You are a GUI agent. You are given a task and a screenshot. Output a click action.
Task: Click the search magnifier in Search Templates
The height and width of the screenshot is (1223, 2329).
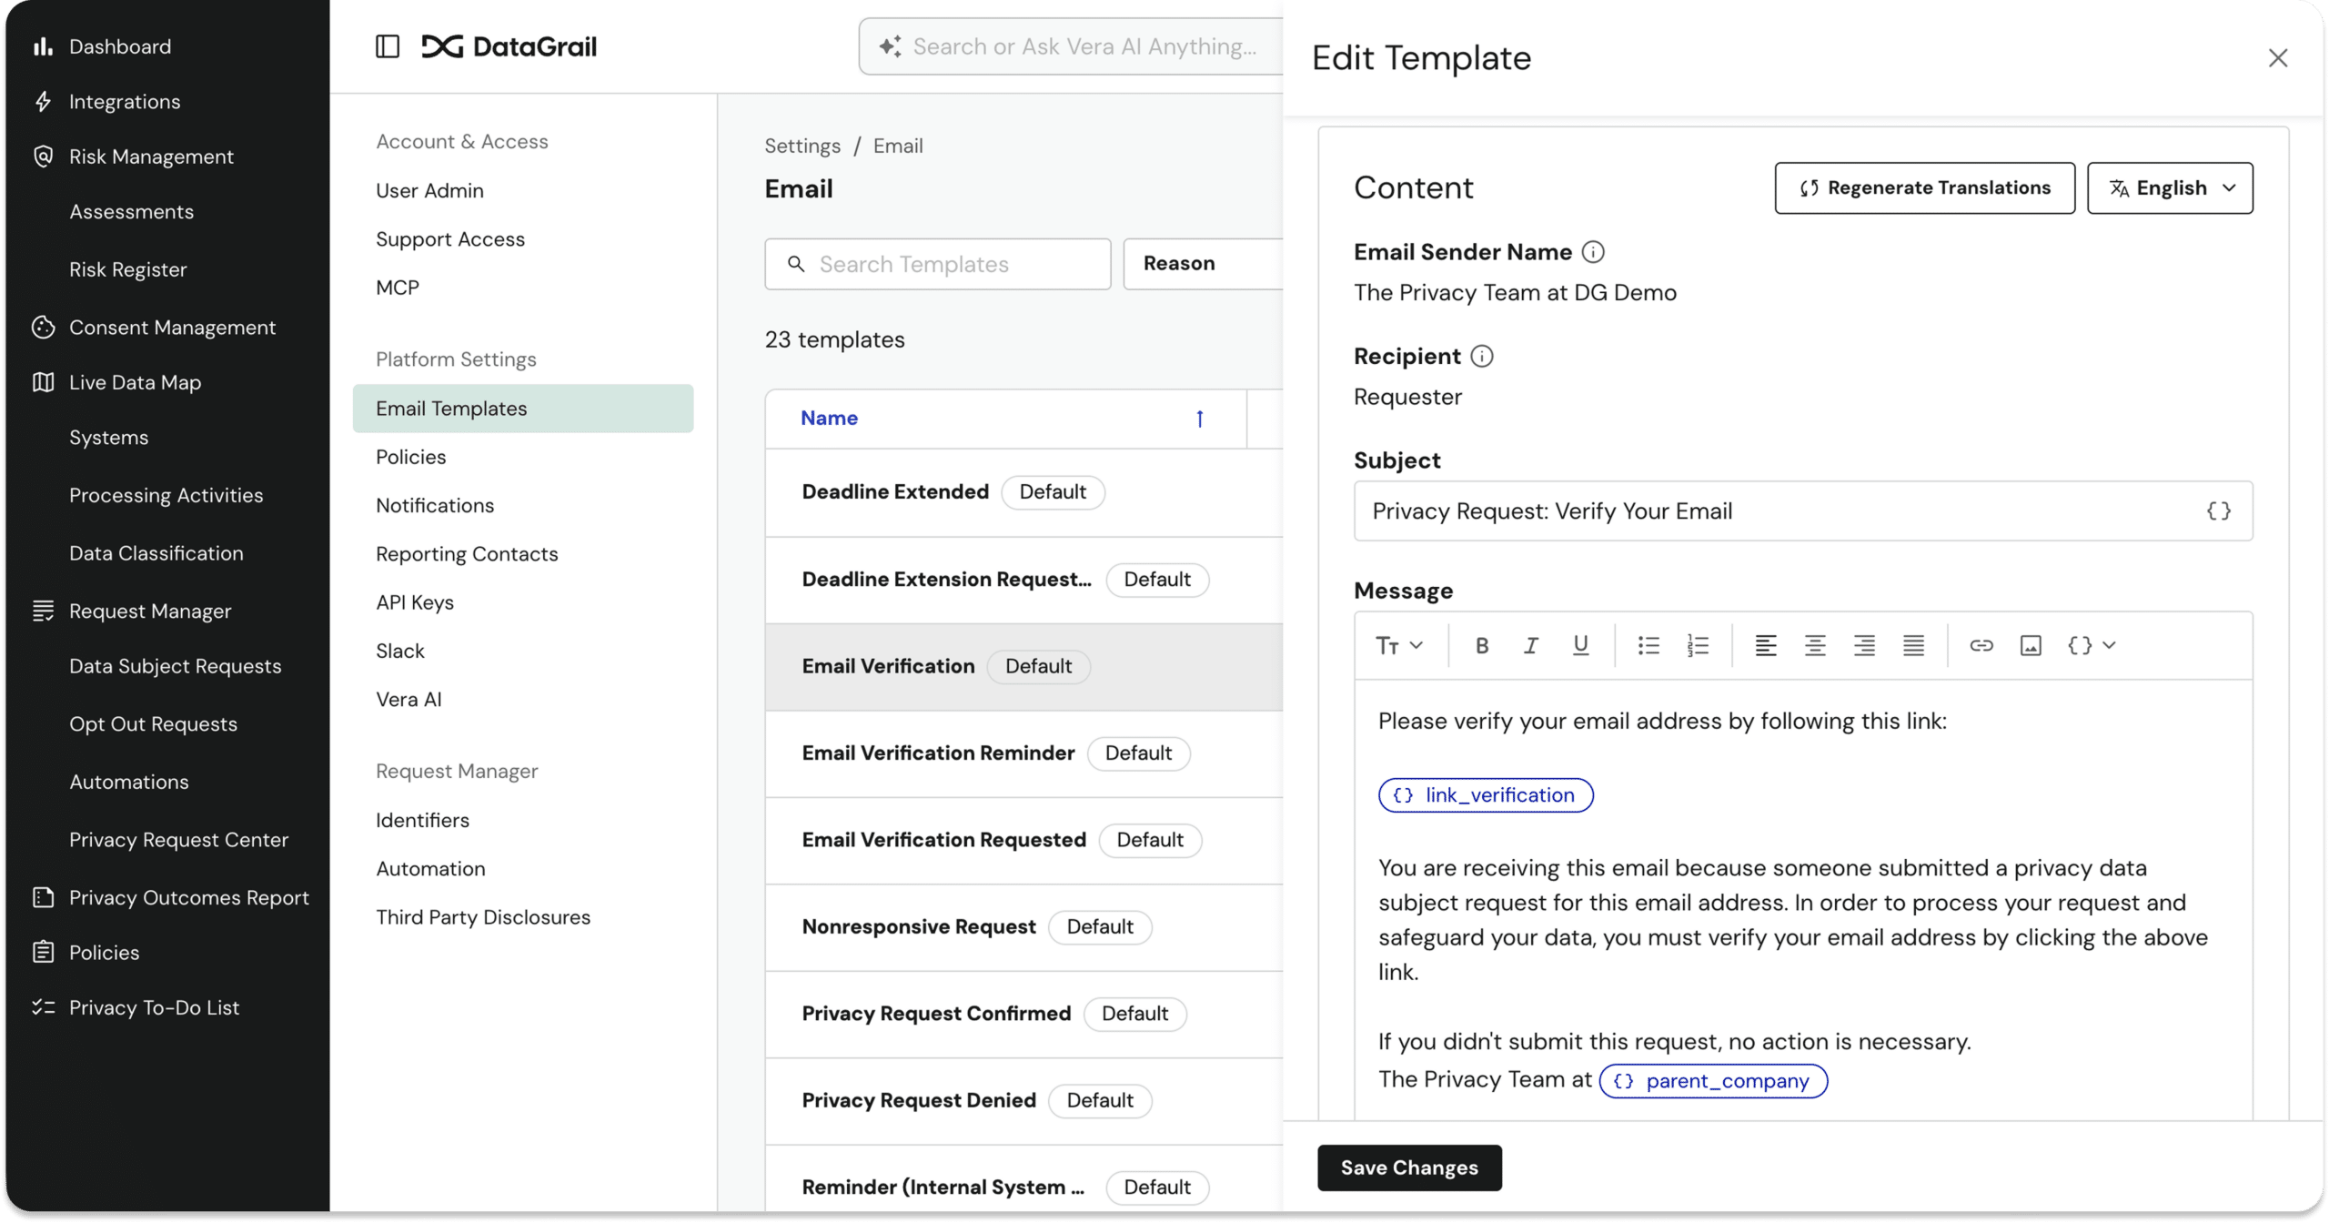[796, 264]
